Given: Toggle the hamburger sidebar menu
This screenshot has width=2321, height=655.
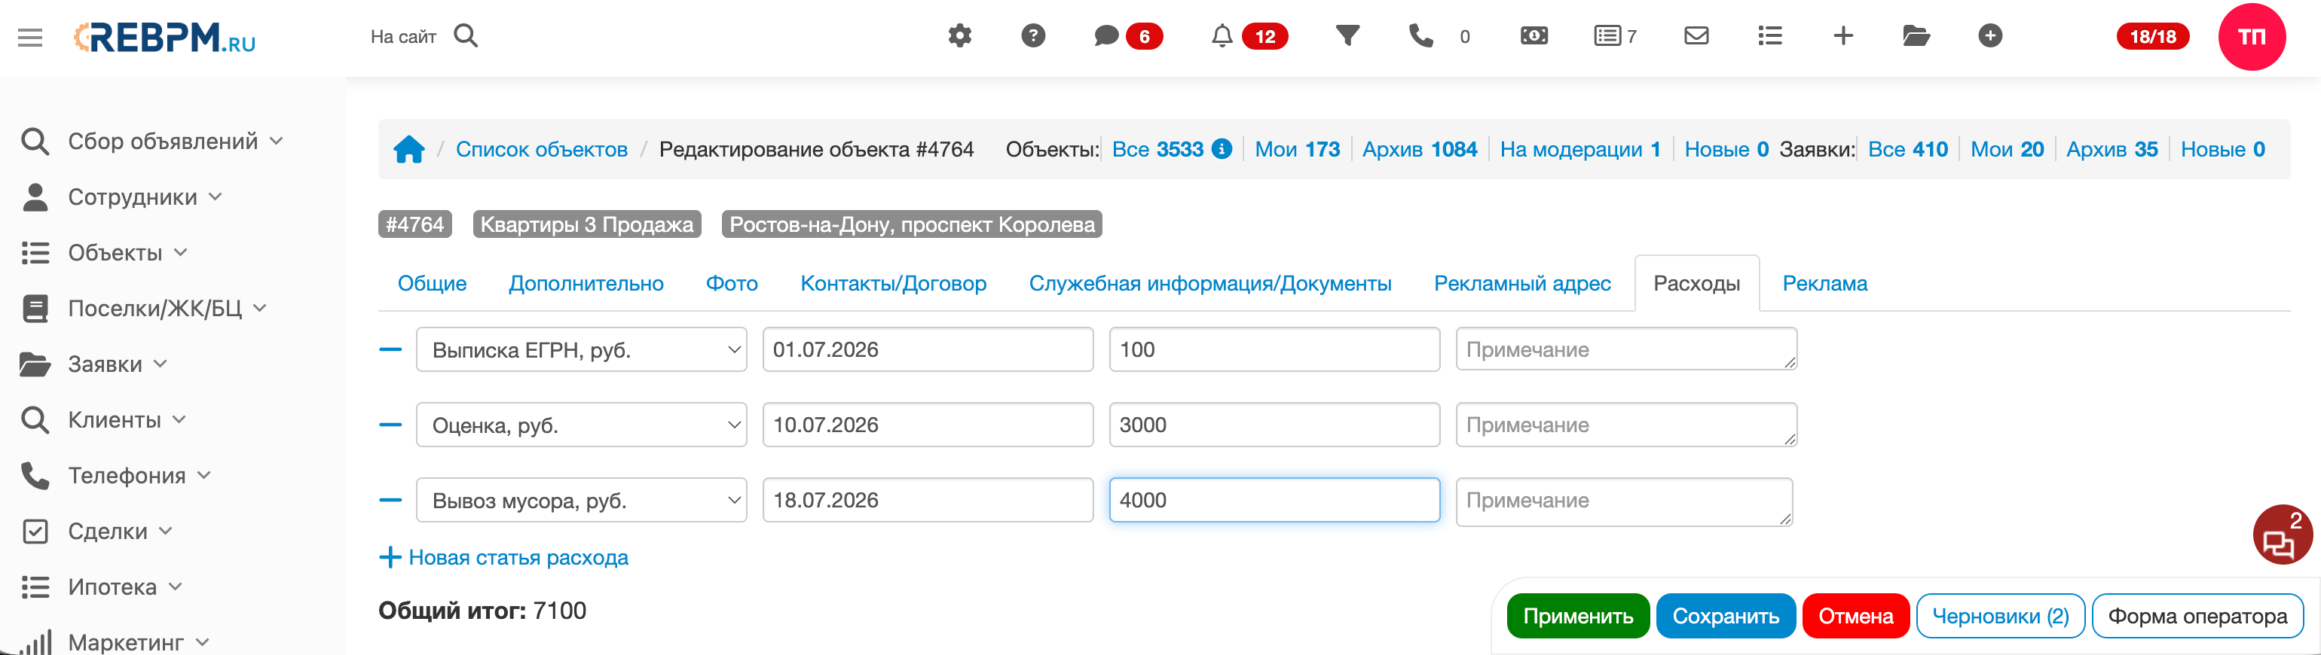Looking at the screenshot, I should tap(31, 37).
